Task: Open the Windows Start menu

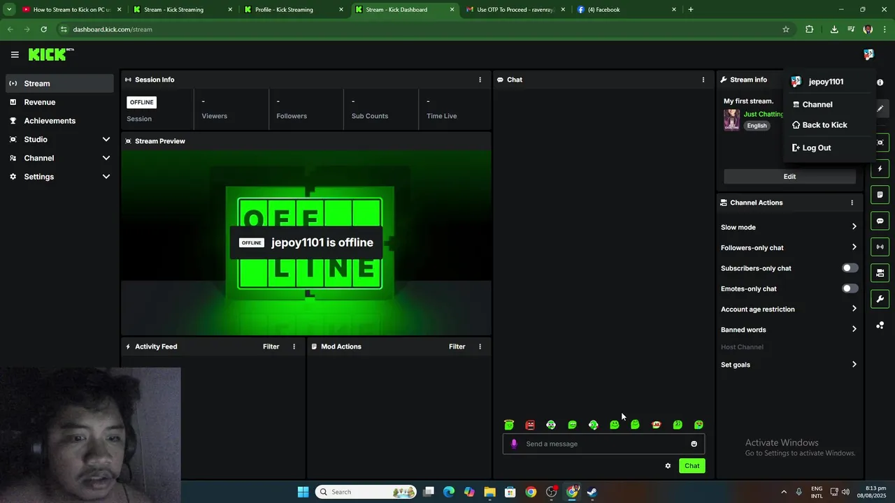Action: pyautogui.click(x=303, y=492)
